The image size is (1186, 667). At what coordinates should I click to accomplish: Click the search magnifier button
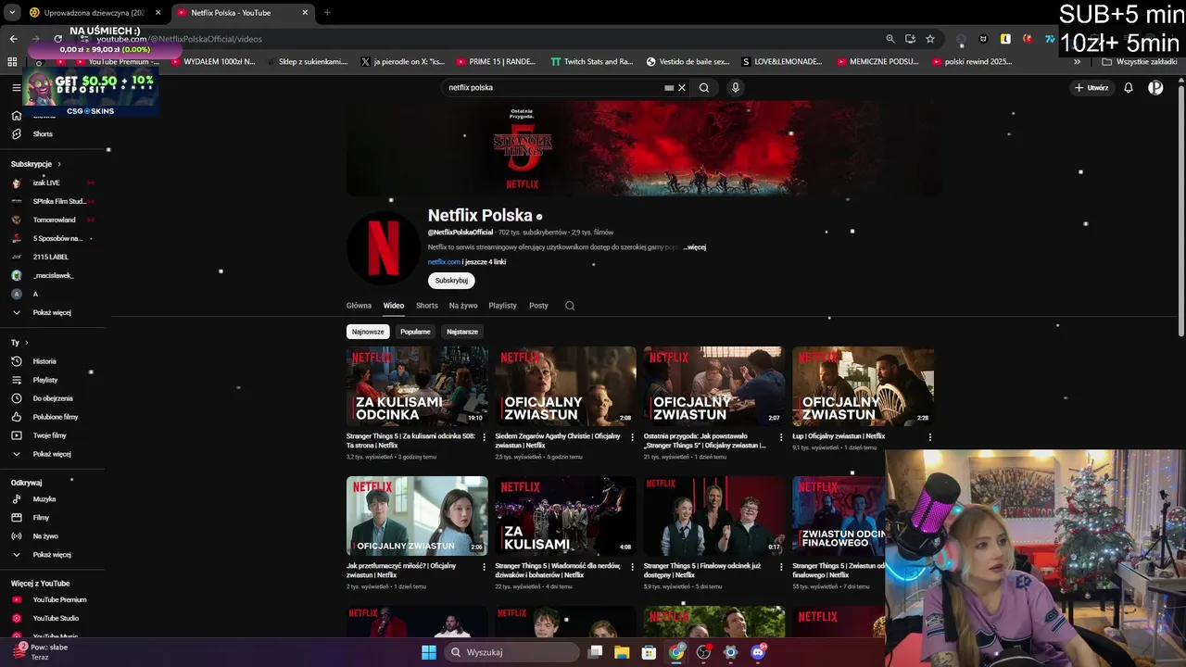pos(704,87)
